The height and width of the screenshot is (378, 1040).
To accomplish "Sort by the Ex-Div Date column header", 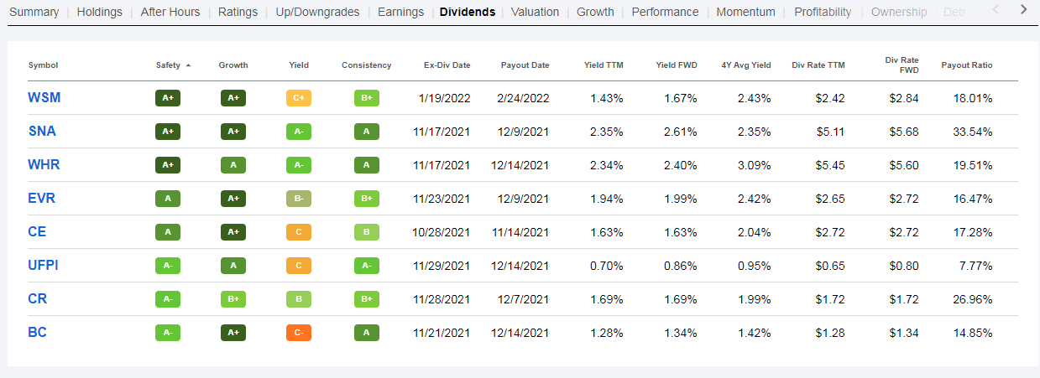I will pos(447,65).
